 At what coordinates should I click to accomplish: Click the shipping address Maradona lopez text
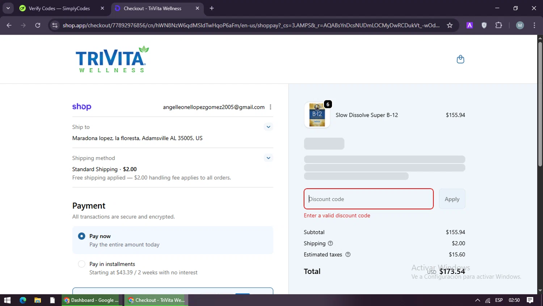(x=137, y=138)
